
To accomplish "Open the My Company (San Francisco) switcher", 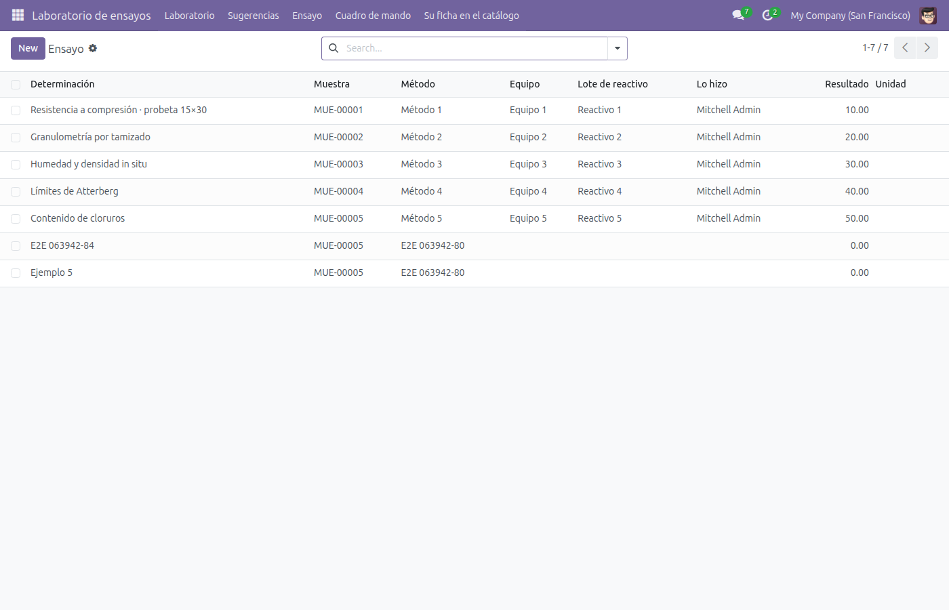I will click(x=850, y=15).
